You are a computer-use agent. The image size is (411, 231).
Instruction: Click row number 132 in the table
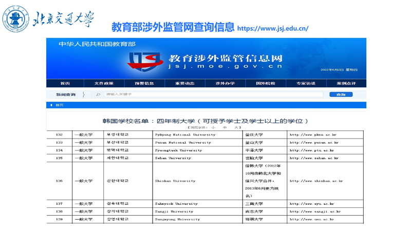[x=59, y=134]
